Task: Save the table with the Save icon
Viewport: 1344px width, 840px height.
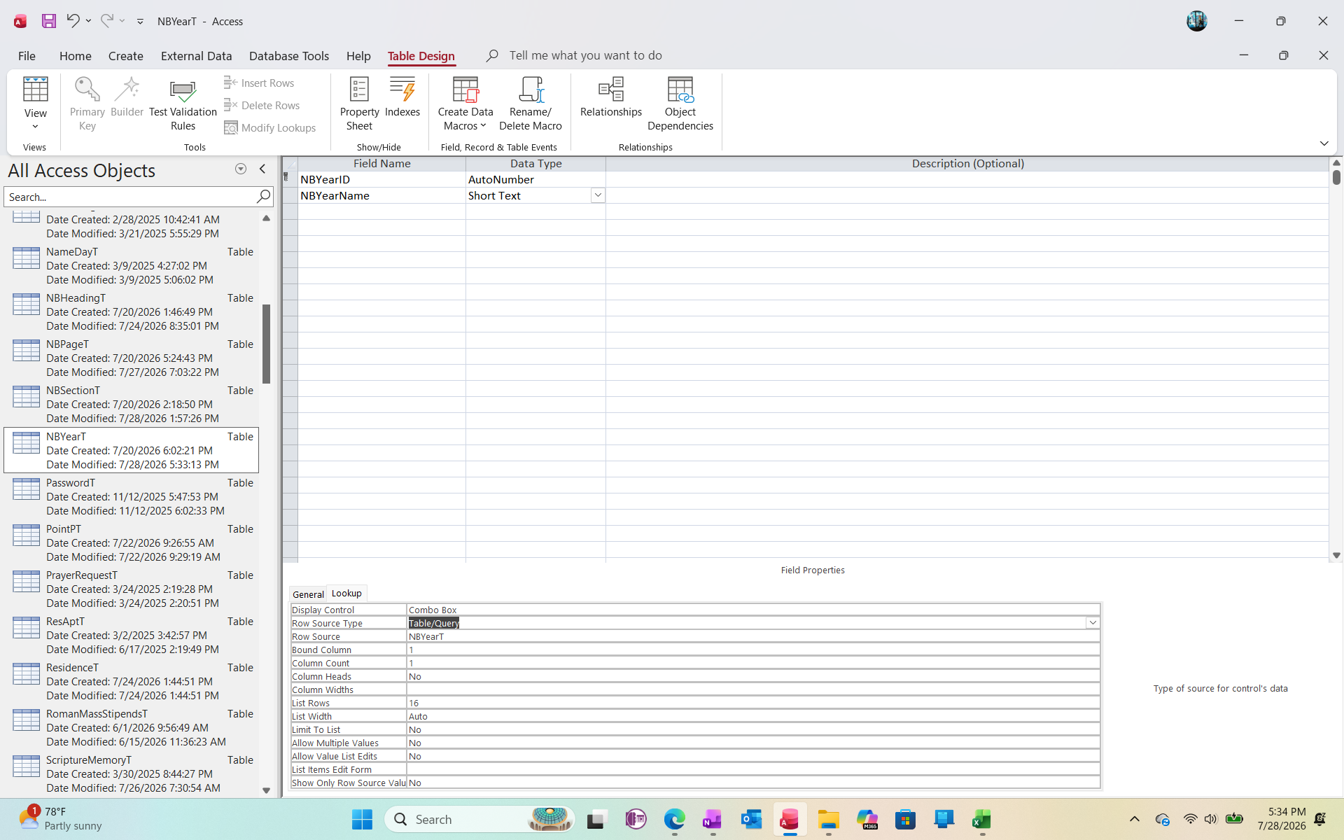Action: pyautogui.click(x=49, y=21)
